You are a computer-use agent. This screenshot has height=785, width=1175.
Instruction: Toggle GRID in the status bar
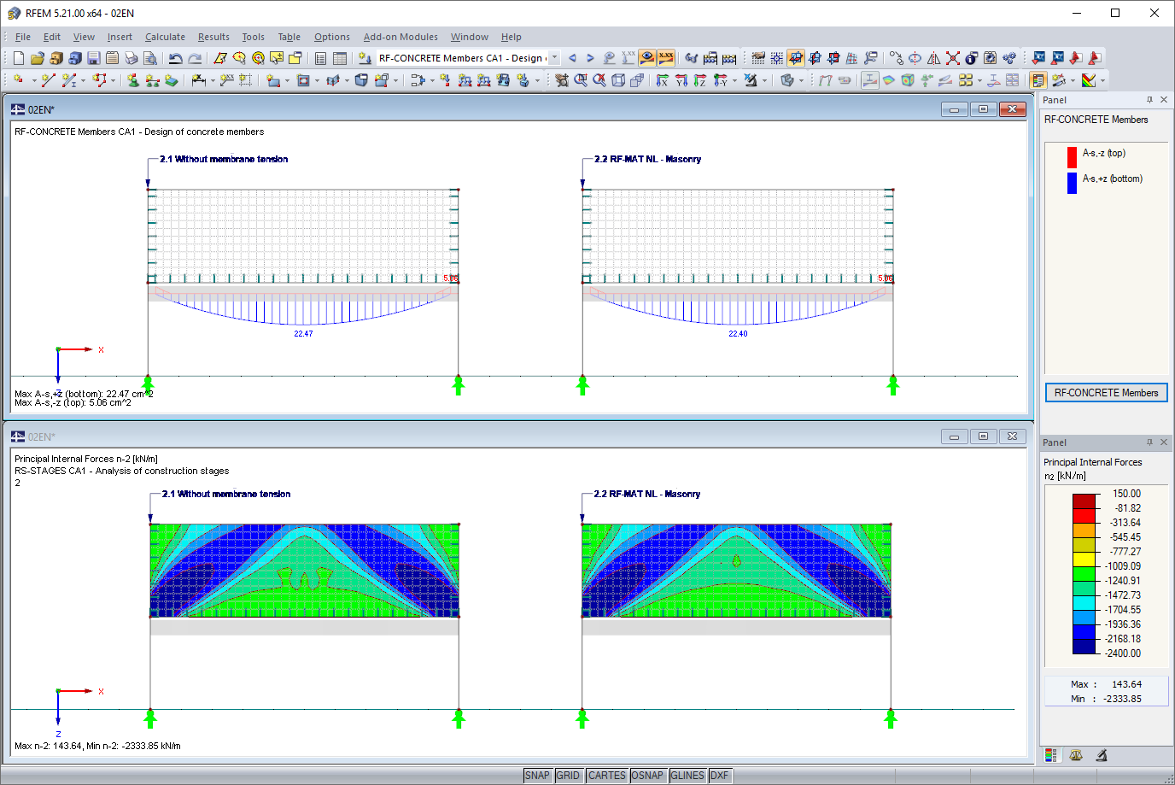pyautogui.click(x=568, y=776)
